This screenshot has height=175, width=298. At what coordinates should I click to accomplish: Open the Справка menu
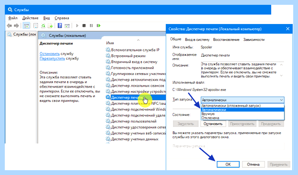click(x=62, y=18)
